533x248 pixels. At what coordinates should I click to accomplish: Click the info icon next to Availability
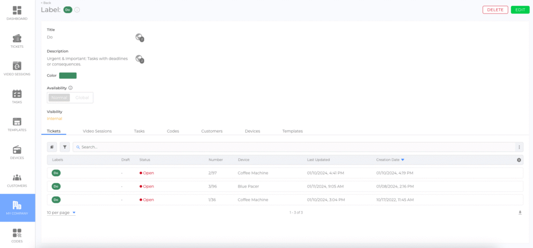pyautogui.click(x=70, y=88)
